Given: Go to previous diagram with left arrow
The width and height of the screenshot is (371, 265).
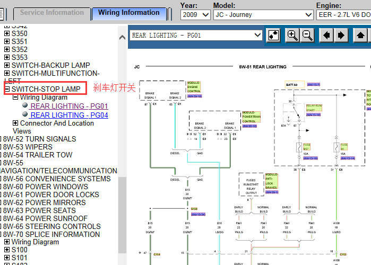Looking at the screenshot, I should pyautogui.click(x=326, y=36).
